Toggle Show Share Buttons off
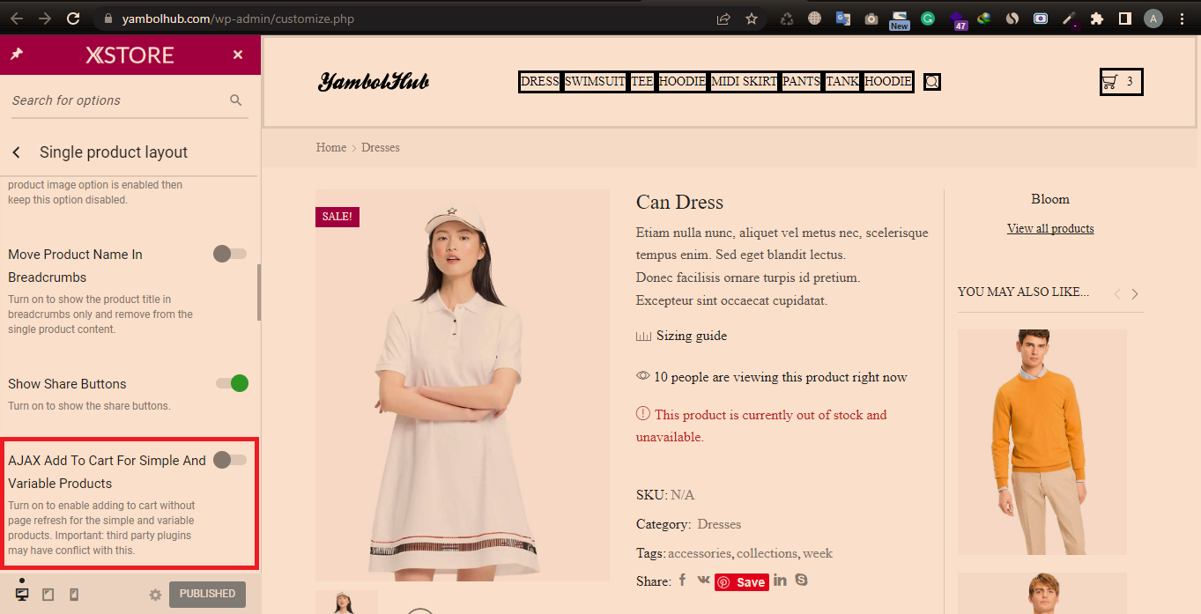The image size is (1201, 614). click(232, 383)
